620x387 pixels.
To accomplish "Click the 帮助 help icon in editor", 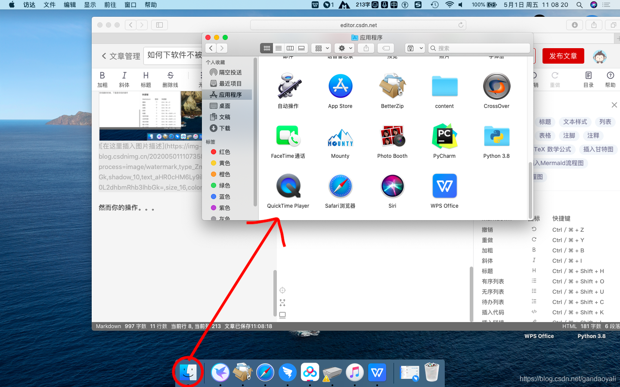I will click(610, 75).
